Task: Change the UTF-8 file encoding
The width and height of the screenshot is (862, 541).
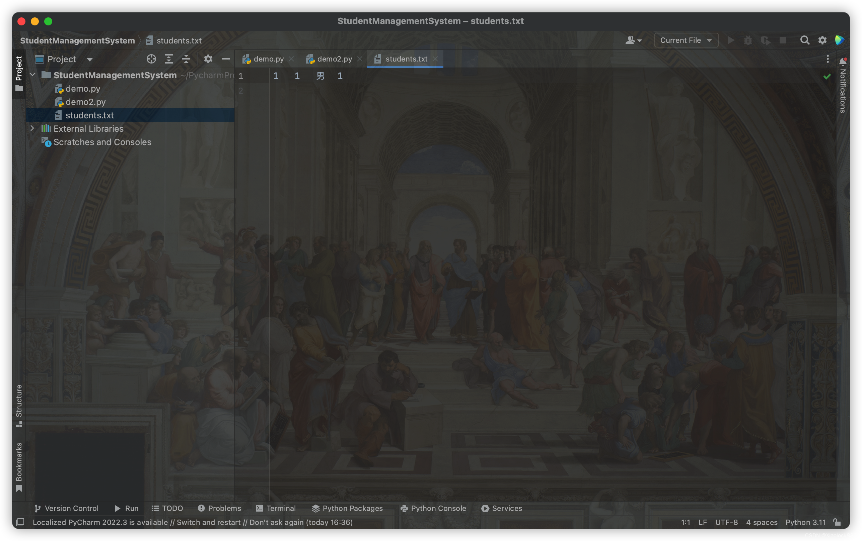Action: click(726, 522)
